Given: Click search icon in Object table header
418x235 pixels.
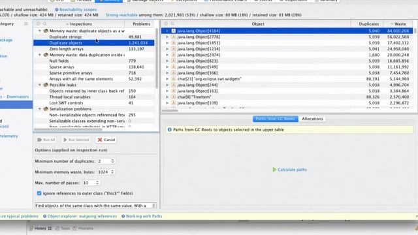Looking at the screenshot, I should pos(172,24).
